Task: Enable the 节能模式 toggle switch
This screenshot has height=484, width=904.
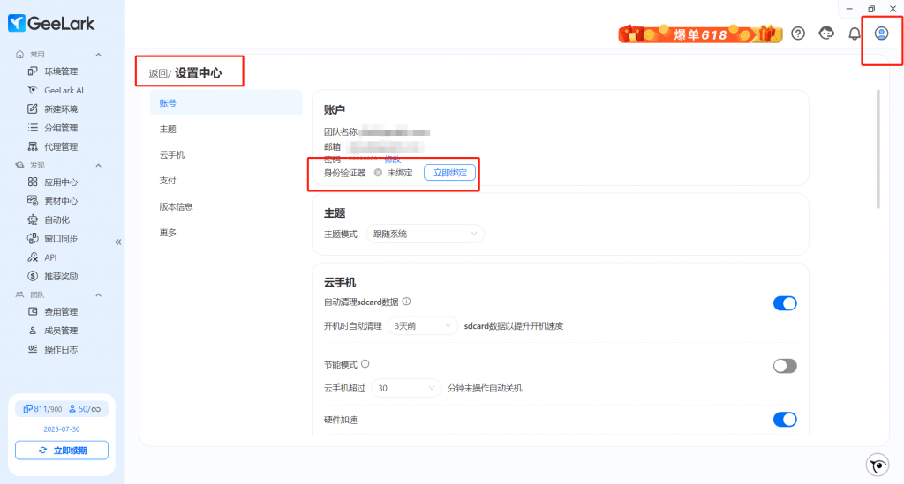Action: [784, 366]
